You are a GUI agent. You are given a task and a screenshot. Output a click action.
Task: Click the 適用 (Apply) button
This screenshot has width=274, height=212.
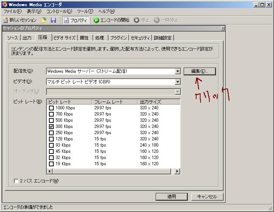pos(171,197)
